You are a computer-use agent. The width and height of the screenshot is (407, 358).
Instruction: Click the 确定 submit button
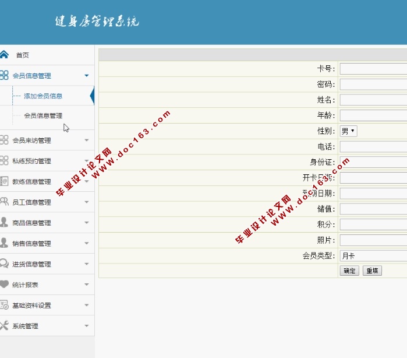click(349, 271)
